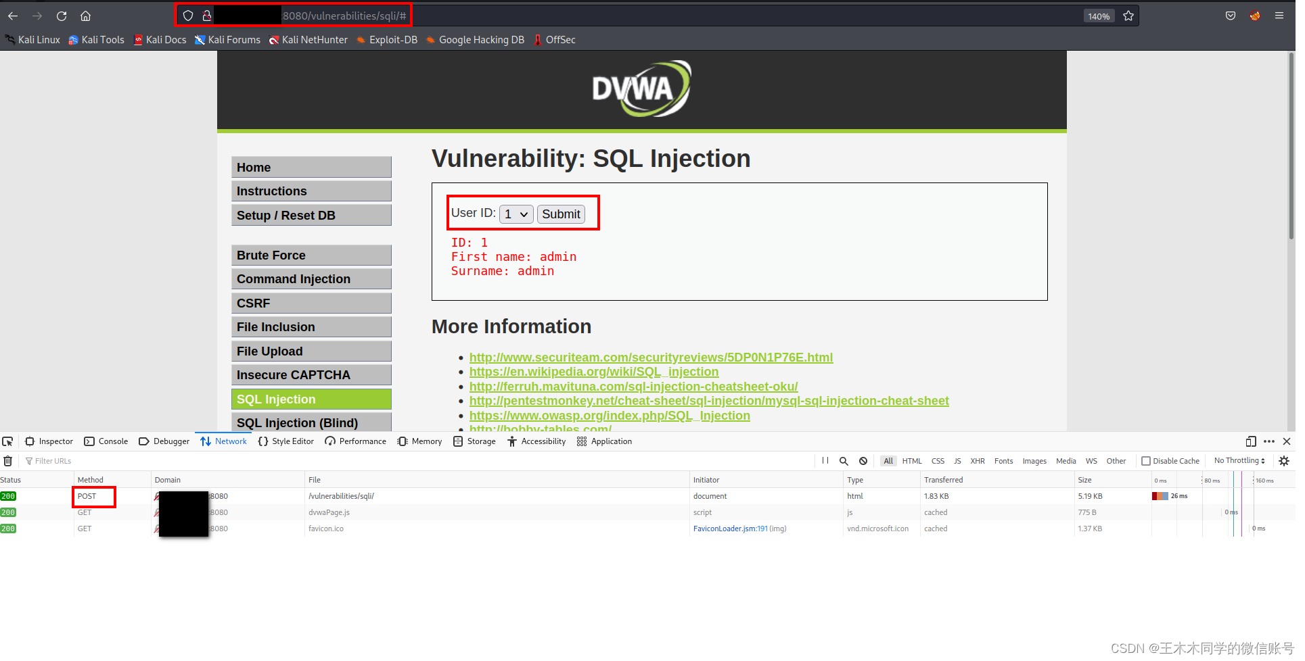Open the Kali Linux bookmark

[33, 40]
